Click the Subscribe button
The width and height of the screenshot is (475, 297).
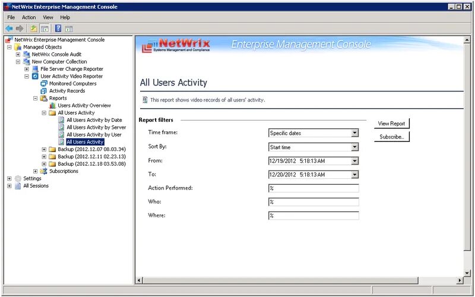click(x=391, y=137)
